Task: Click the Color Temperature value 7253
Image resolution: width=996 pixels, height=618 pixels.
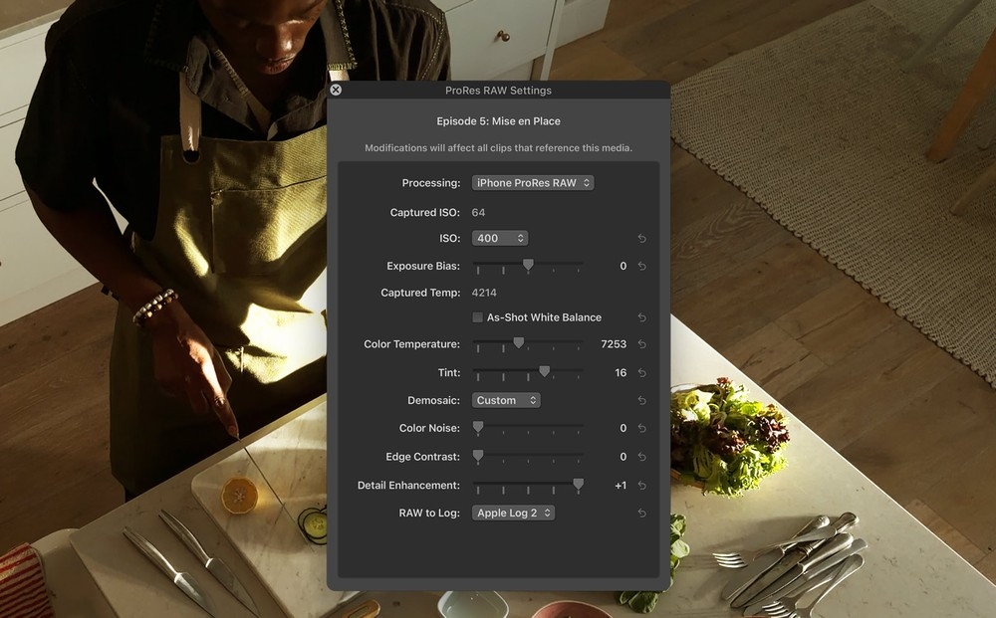Action: 614,344
